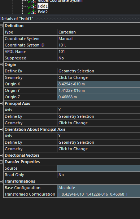Collapse Orientation About Principal Axis section
Viewport: 140px width, 219px height.
1,129
